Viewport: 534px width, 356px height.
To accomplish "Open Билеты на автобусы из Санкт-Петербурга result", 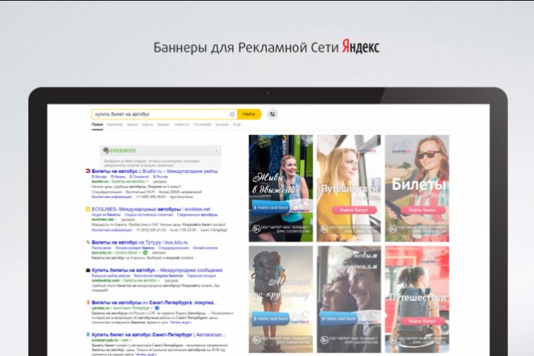I will coord(154,302).
